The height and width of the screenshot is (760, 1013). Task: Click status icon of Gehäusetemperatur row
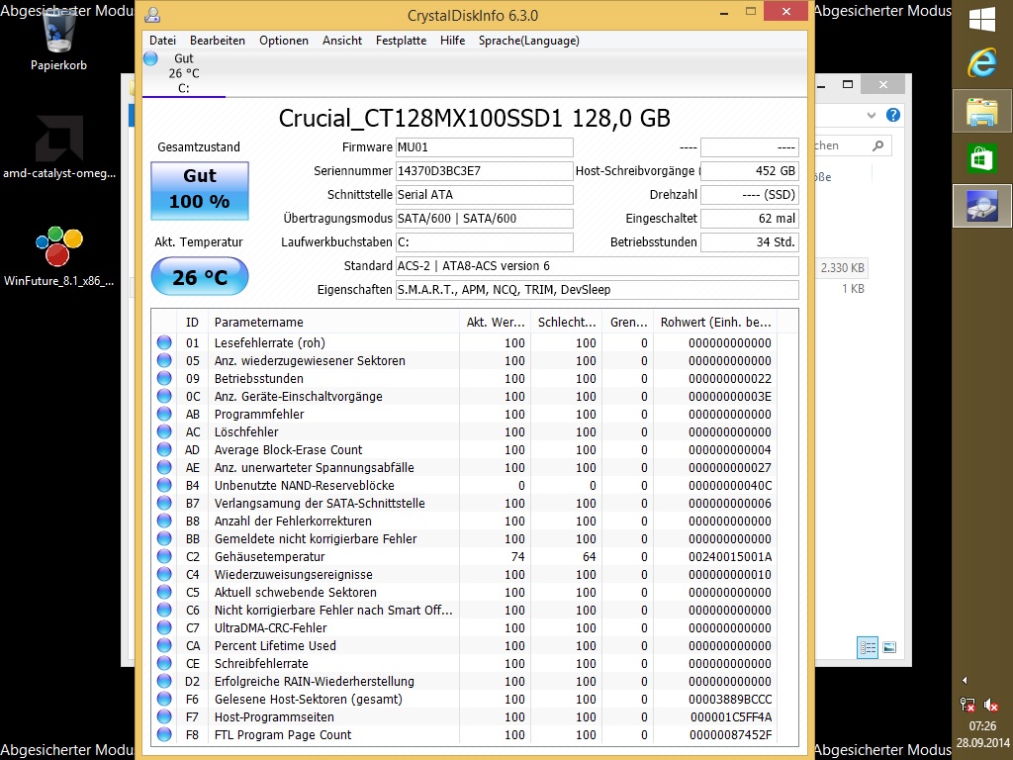(x=164, y=556)
